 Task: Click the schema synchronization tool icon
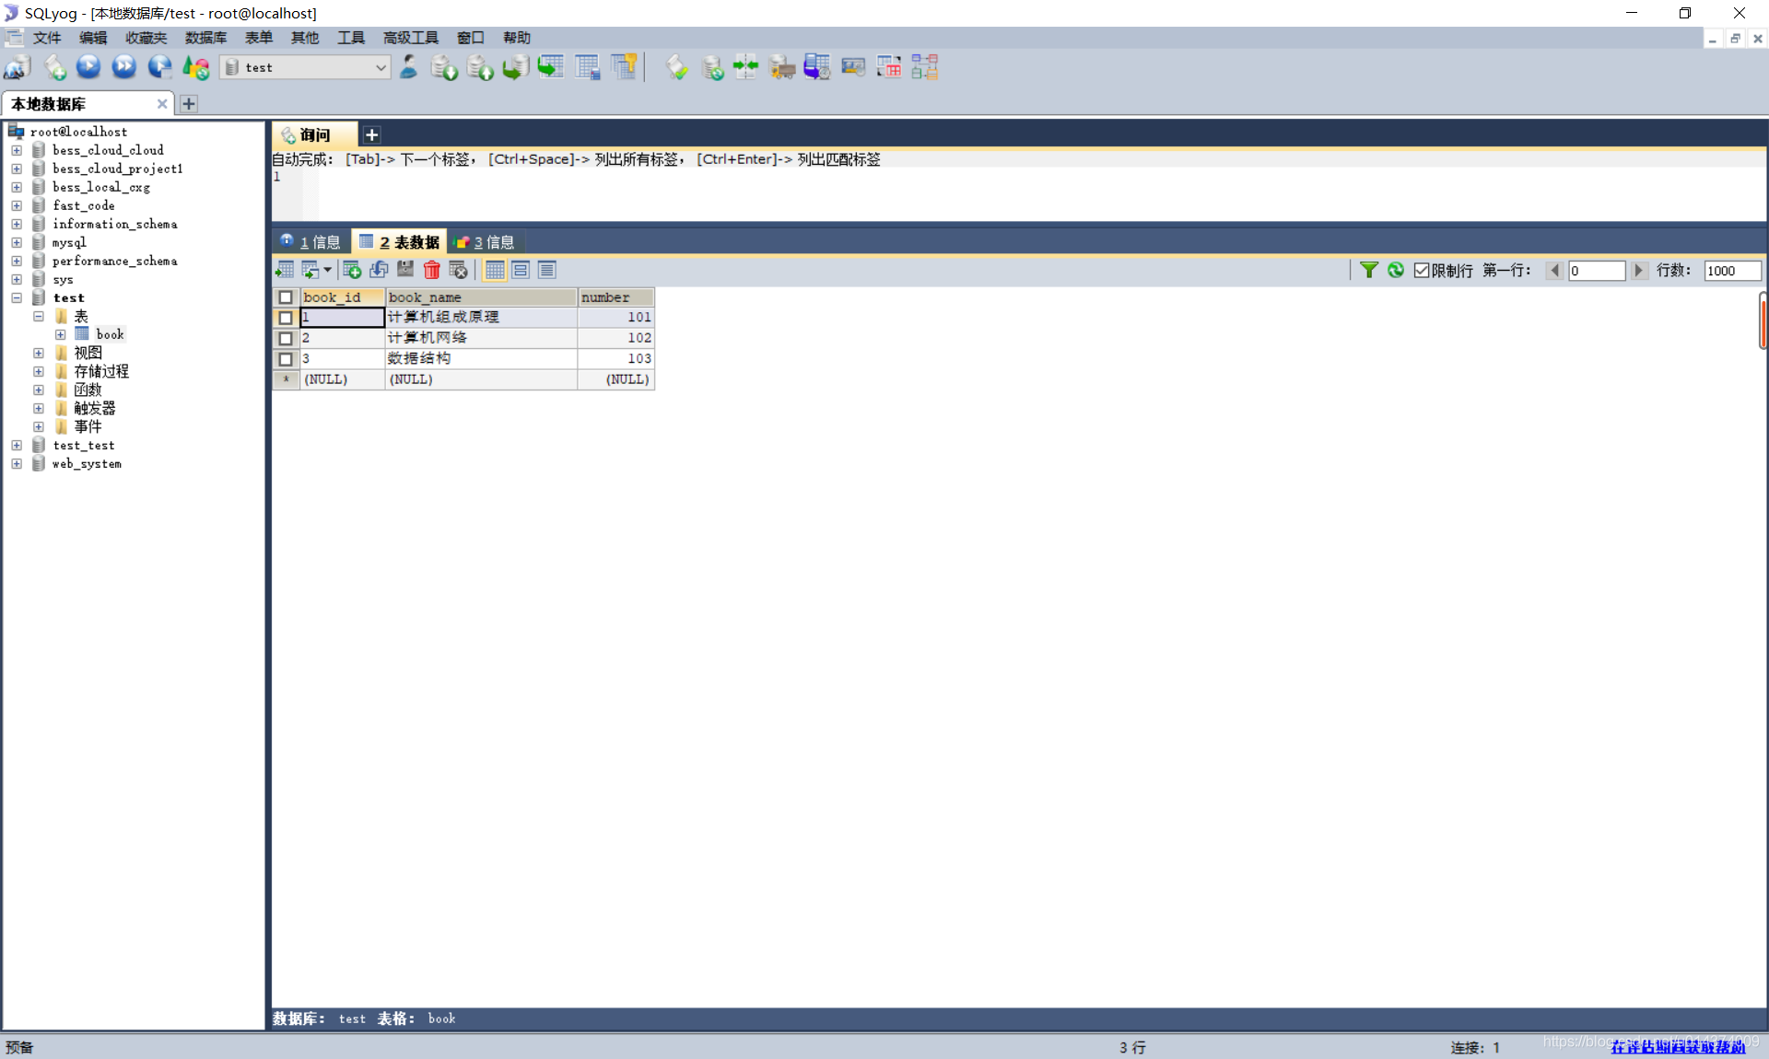[745, 67]
